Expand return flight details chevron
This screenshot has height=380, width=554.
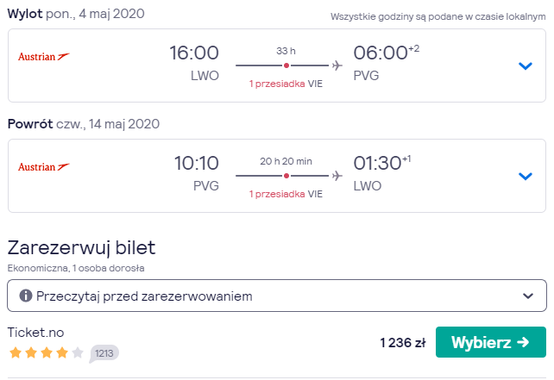coord(525,176)
